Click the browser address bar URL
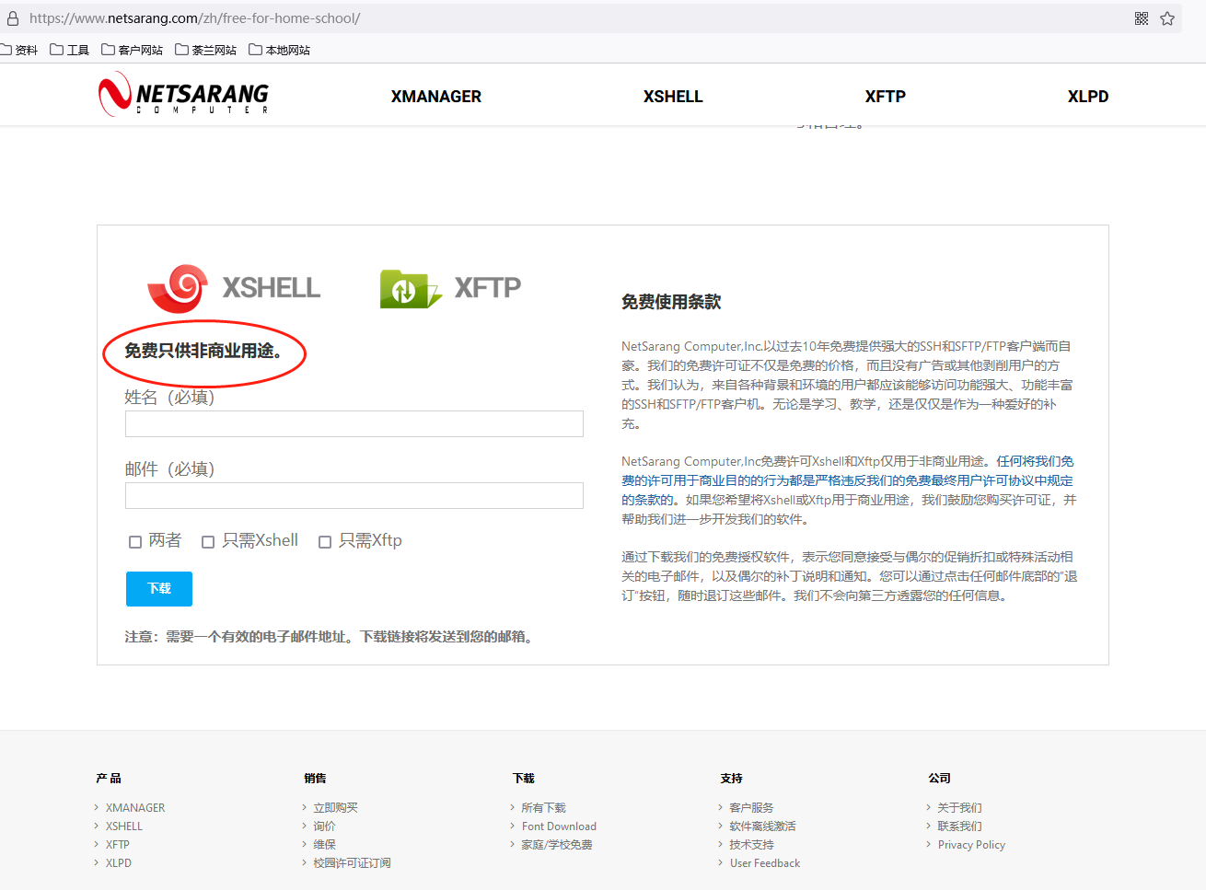Image resolution: width=1206 pixels, height=890 pixels. coord(194,18)
